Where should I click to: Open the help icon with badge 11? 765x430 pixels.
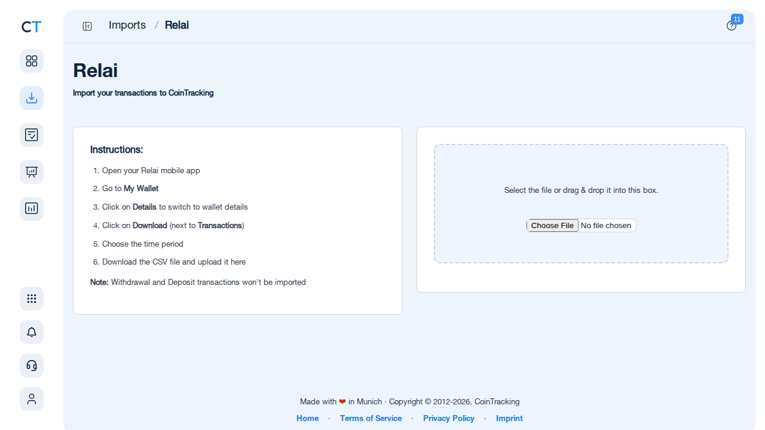[732, 26]
